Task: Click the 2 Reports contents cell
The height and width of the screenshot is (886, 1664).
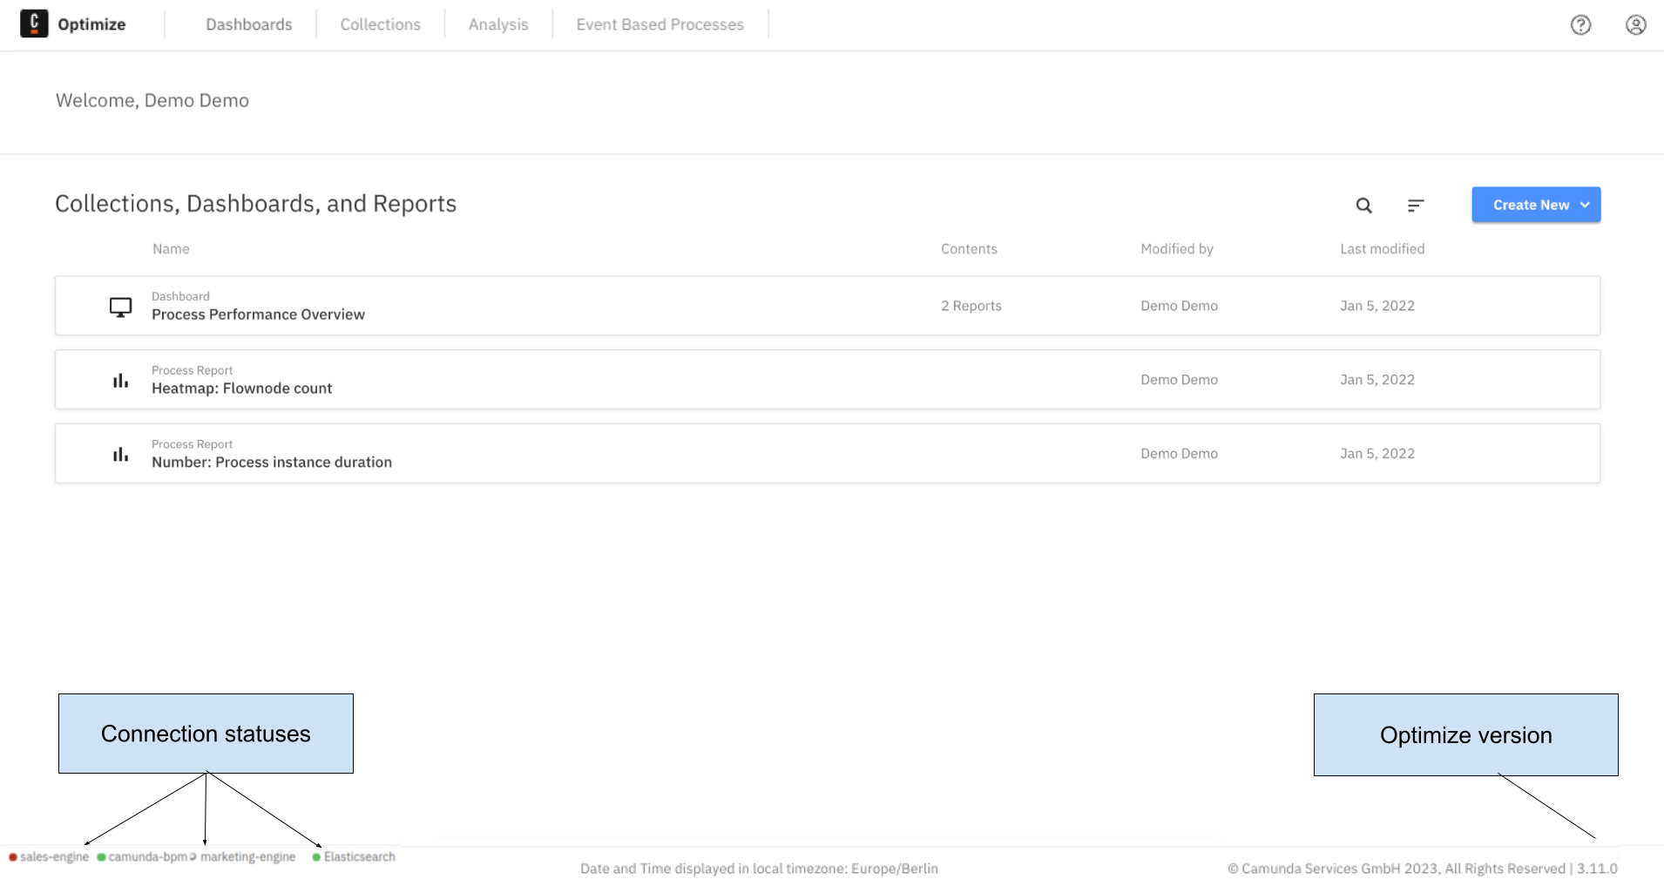Action: (971, 306)
